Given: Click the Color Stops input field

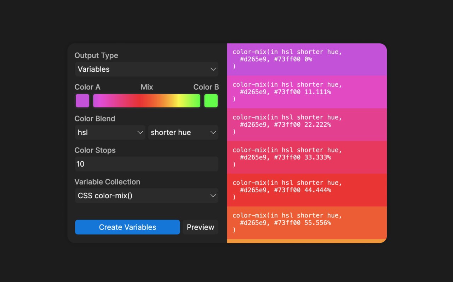Looking at the screenshot, I should [x=147, y=164].
